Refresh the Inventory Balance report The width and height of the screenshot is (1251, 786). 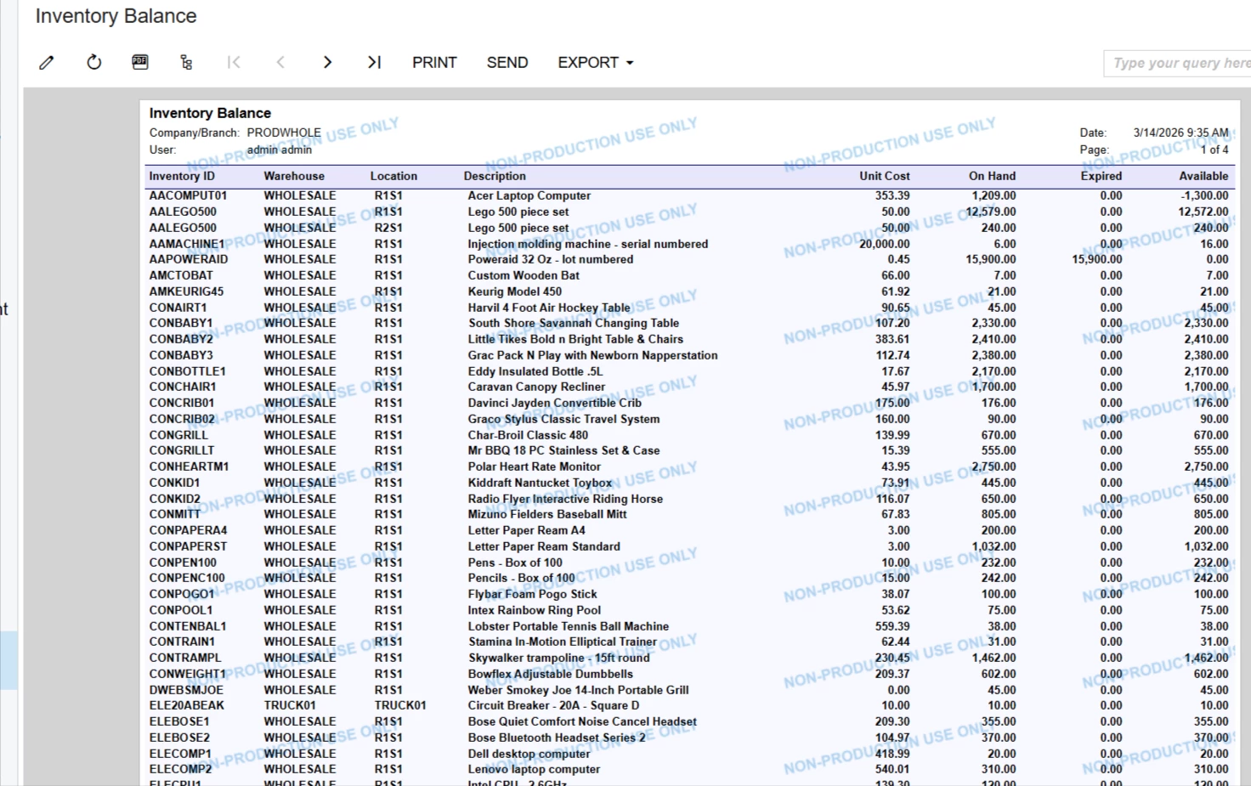coord(94,62)
